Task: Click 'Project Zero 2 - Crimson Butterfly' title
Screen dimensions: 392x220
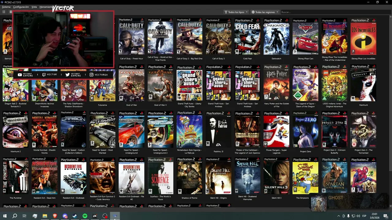Action: click(x=334, y=152)
